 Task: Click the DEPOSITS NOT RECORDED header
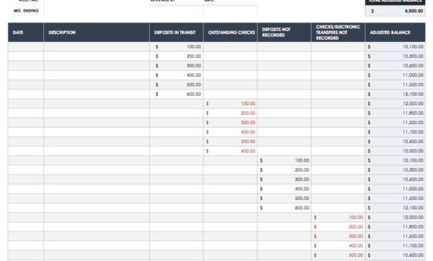point(284,32)
